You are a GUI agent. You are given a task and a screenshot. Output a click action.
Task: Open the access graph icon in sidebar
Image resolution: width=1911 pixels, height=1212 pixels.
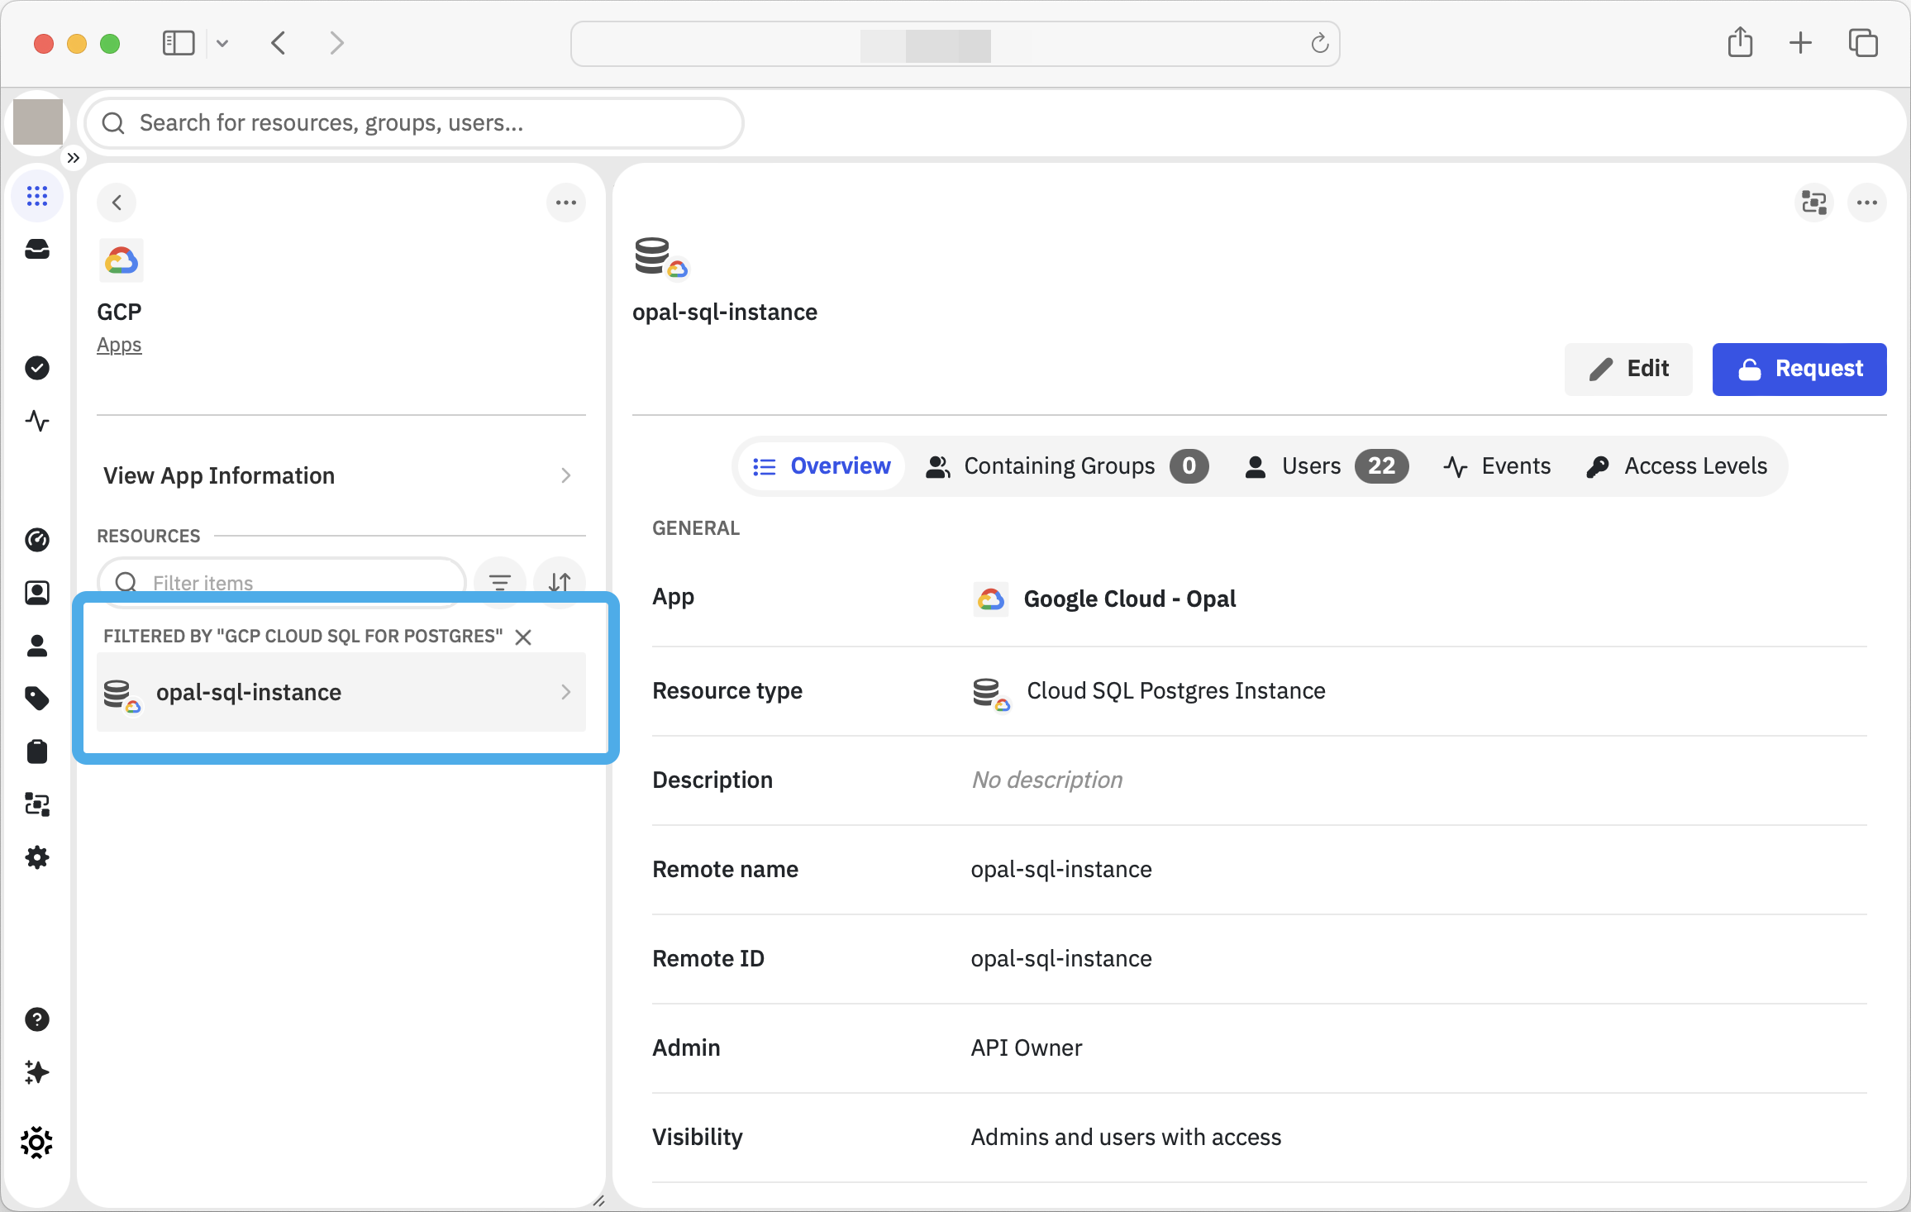[37, 804]
